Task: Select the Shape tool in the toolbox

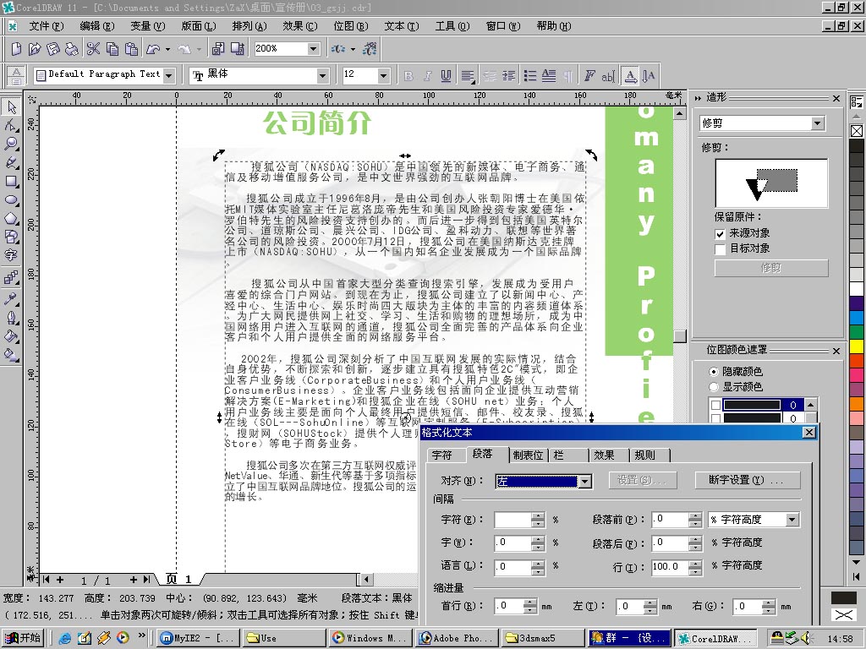Action: coord(12,125)
